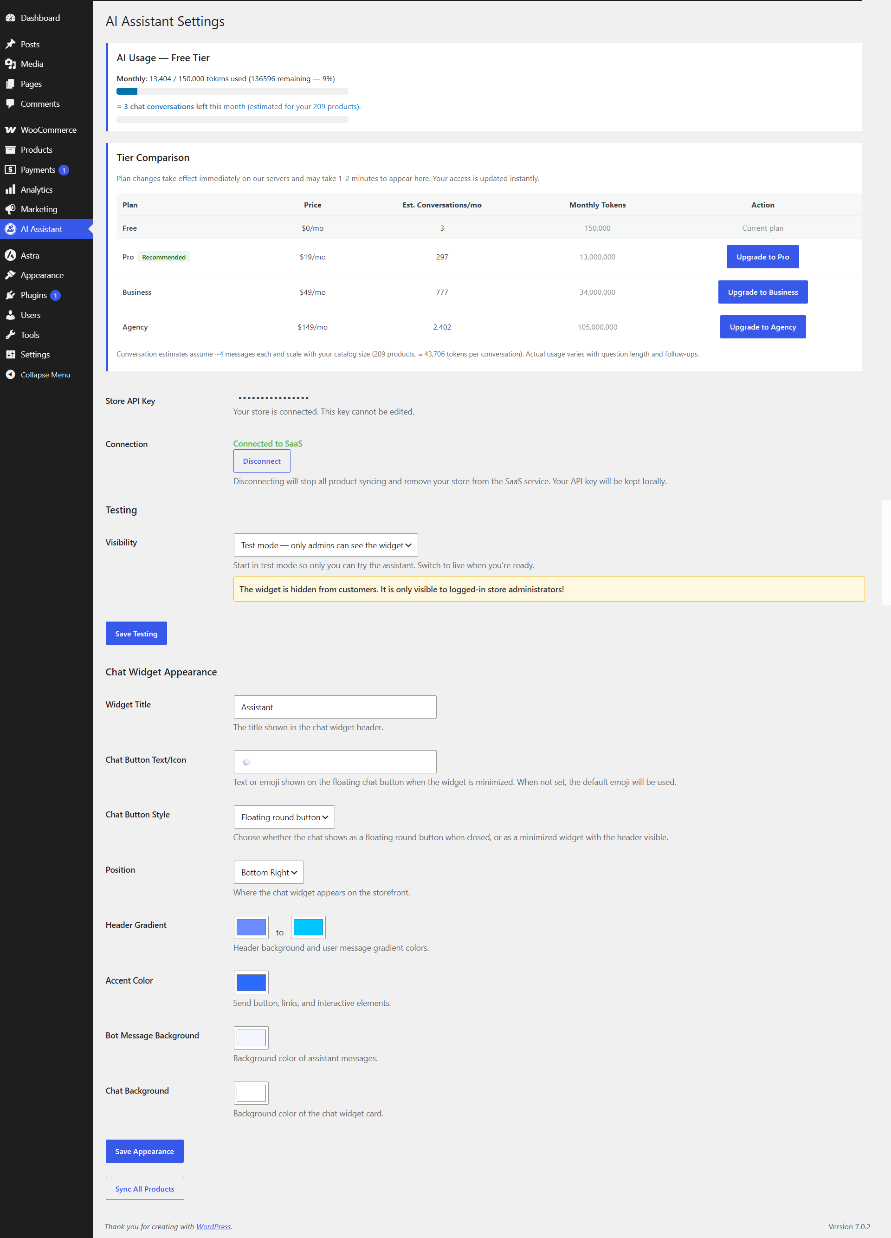Click the Save Appearance button

145,1151
